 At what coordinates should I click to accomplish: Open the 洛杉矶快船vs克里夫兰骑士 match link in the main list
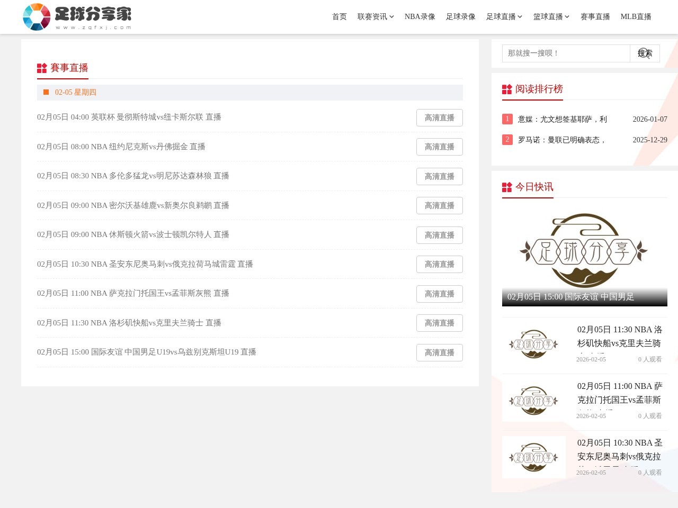click(129, 323)
